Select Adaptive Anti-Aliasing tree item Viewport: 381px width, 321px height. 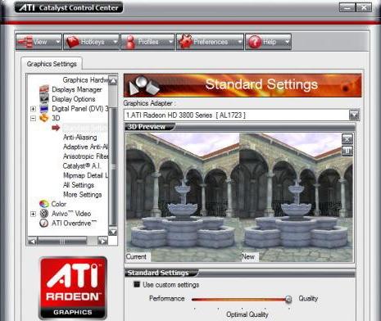tap(85, 147)
